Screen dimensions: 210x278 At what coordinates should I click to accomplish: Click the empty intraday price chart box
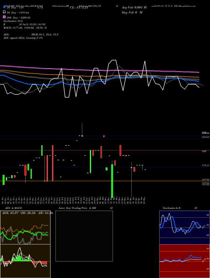84,236
